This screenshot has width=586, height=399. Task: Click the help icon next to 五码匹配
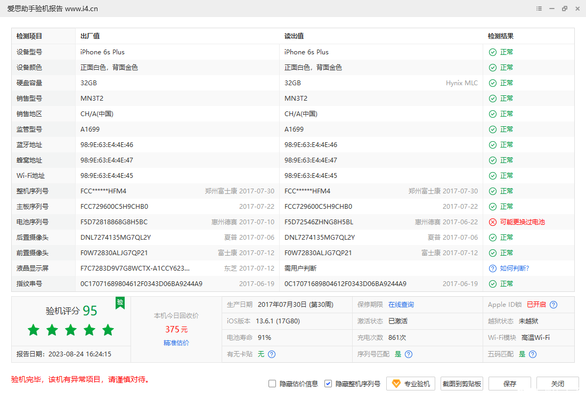(x=533, y=354)
